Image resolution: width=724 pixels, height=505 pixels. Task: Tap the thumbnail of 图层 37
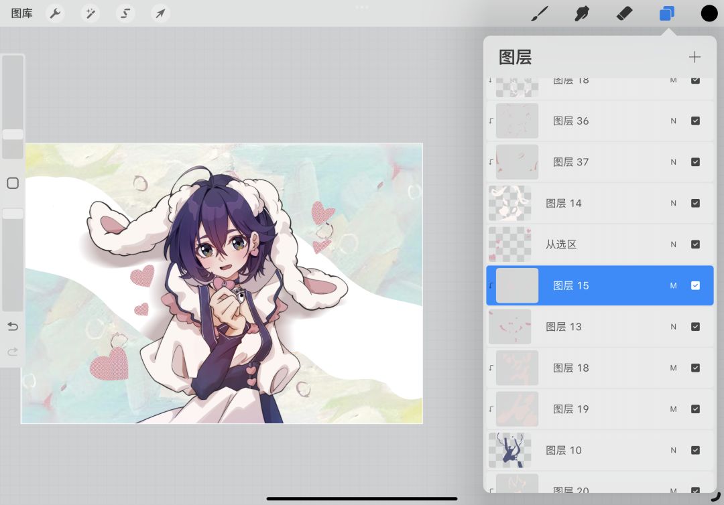pyautogui.click(x=517, y=162)
